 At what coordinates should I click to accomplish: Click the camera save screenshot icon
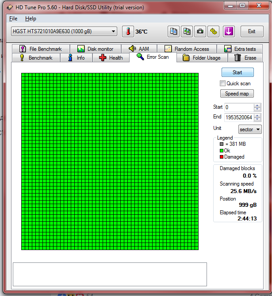pos(200,31)
